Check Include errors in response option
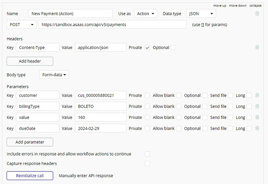This screenshot has height=184, width=268. click(x=147, y=154)
